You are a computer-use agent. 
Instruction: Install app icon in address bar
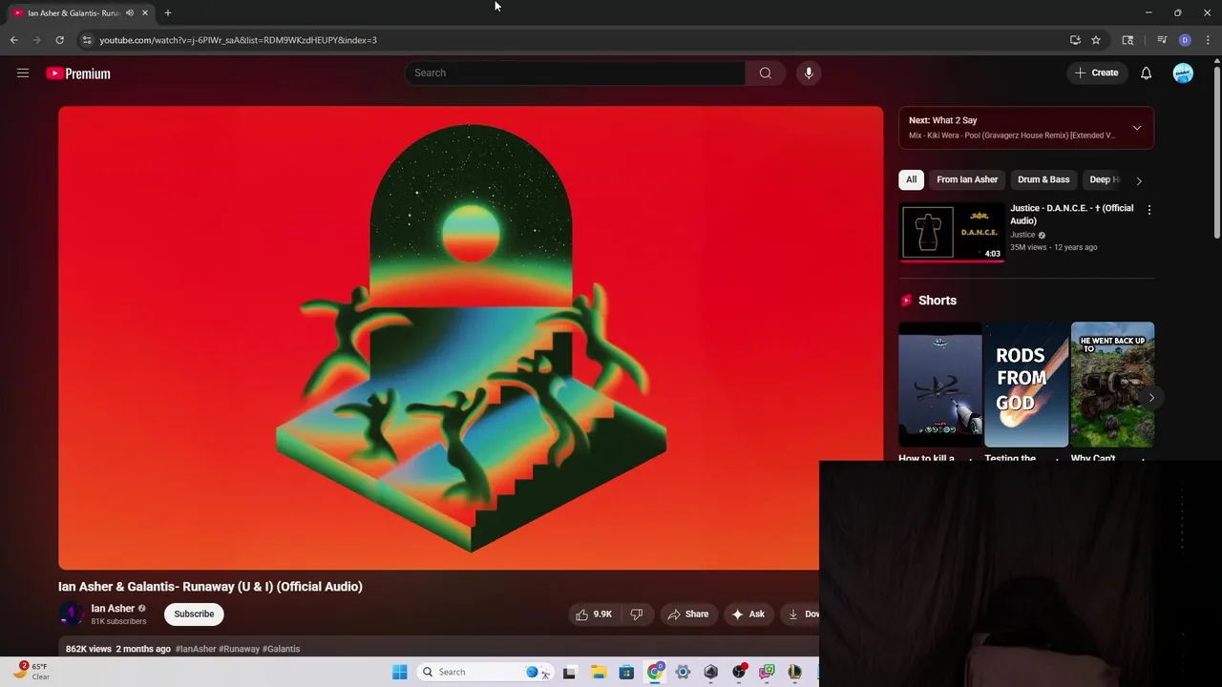1075,40
